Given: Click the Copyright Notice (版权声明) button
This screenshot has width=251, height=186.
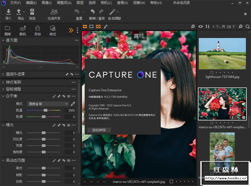Looking at the screenshot, I should coord(99,130).
